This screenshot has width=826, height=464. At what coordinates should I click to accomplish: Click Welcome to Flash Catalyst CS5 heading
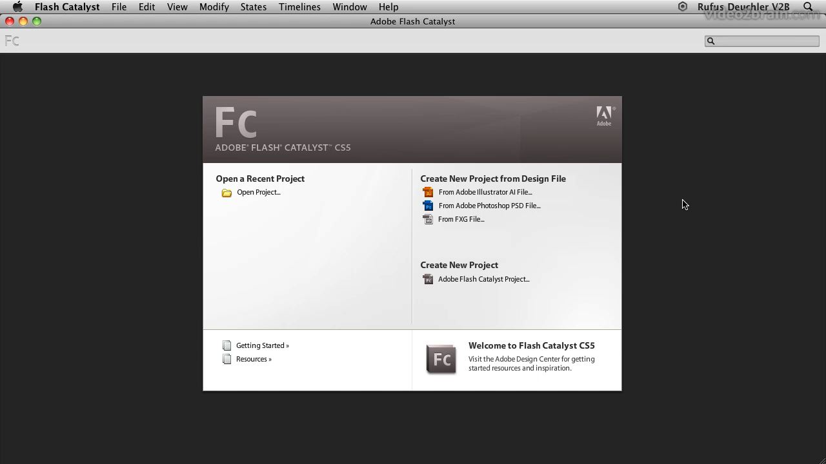click(x=532, y=345)
